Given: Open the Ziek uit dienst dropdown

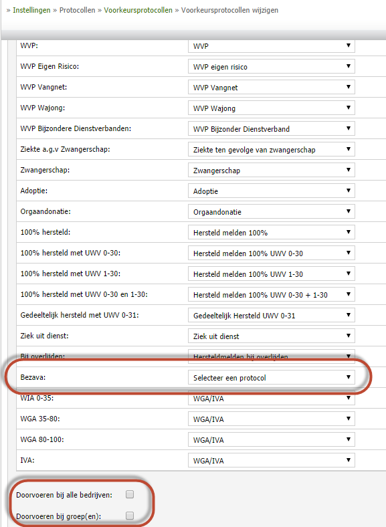Looking at the screenshot, I should tap(272, 336).
